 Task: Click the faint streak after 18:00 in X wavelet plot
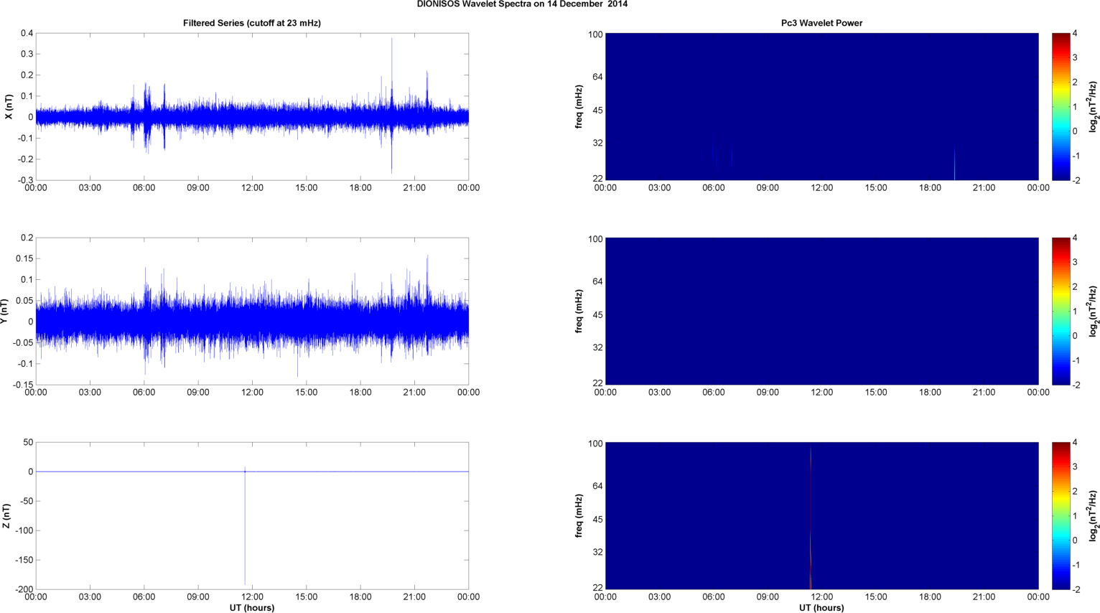954,165
